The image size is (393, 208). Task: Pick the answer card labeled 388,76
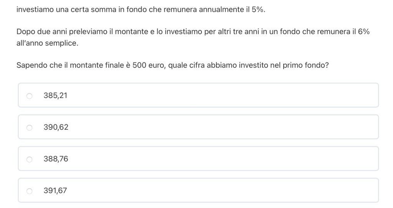(x=198, y=159)
